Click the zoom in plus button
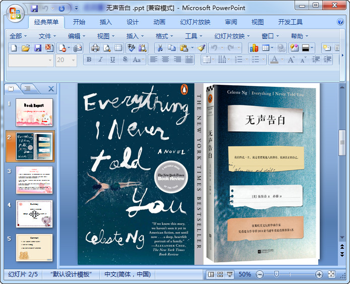This screenshot has height=284, width=350. coord(319,274)
